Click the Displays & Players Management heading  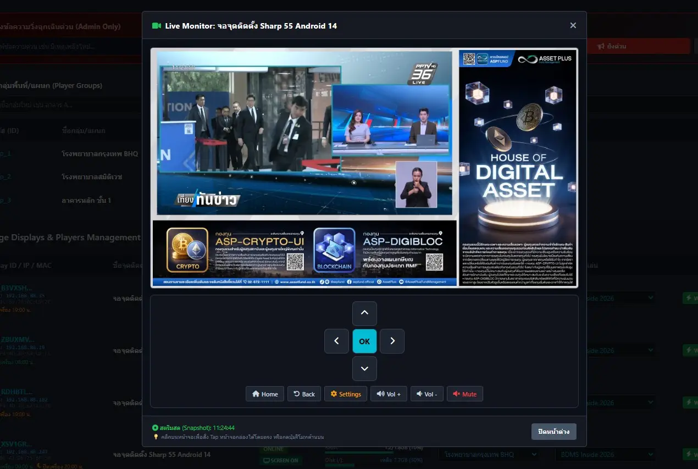(70, 238)
